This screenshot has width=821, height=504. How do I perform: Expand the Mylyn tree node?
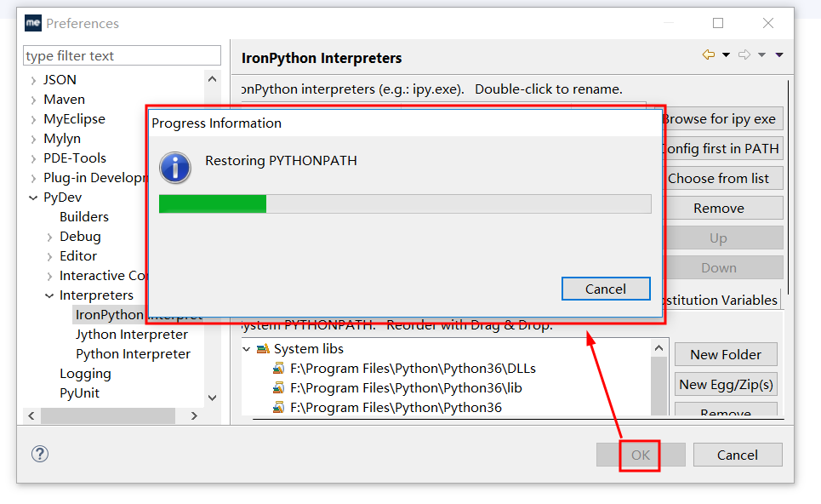33,139
